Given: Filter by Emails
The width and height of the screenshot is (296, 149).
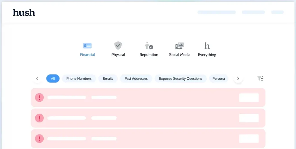Looking at the screenshot, I should tap(108, 79).
